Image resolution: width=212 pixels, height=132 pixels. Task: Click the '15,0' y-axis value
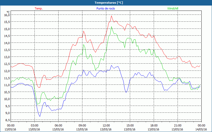(x=7, y=29)
